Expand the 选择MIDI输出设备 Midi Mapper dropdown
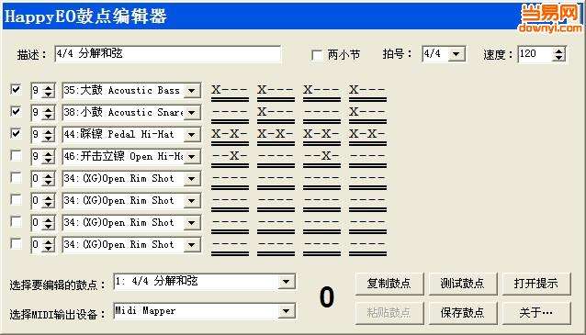This screenshot has width=586, height=335. pyautogui.click(x=286, y=311)
